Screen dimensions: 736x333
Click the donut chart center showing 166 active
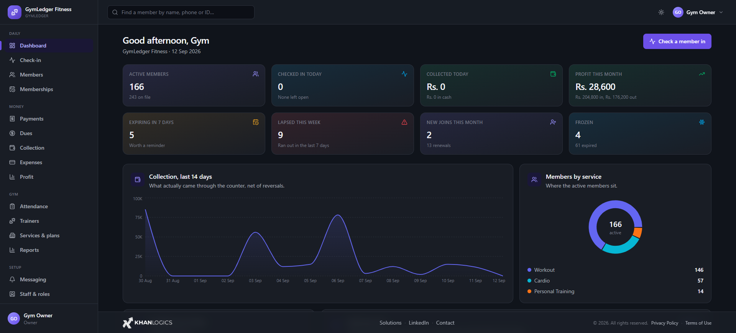click(615, 227)
